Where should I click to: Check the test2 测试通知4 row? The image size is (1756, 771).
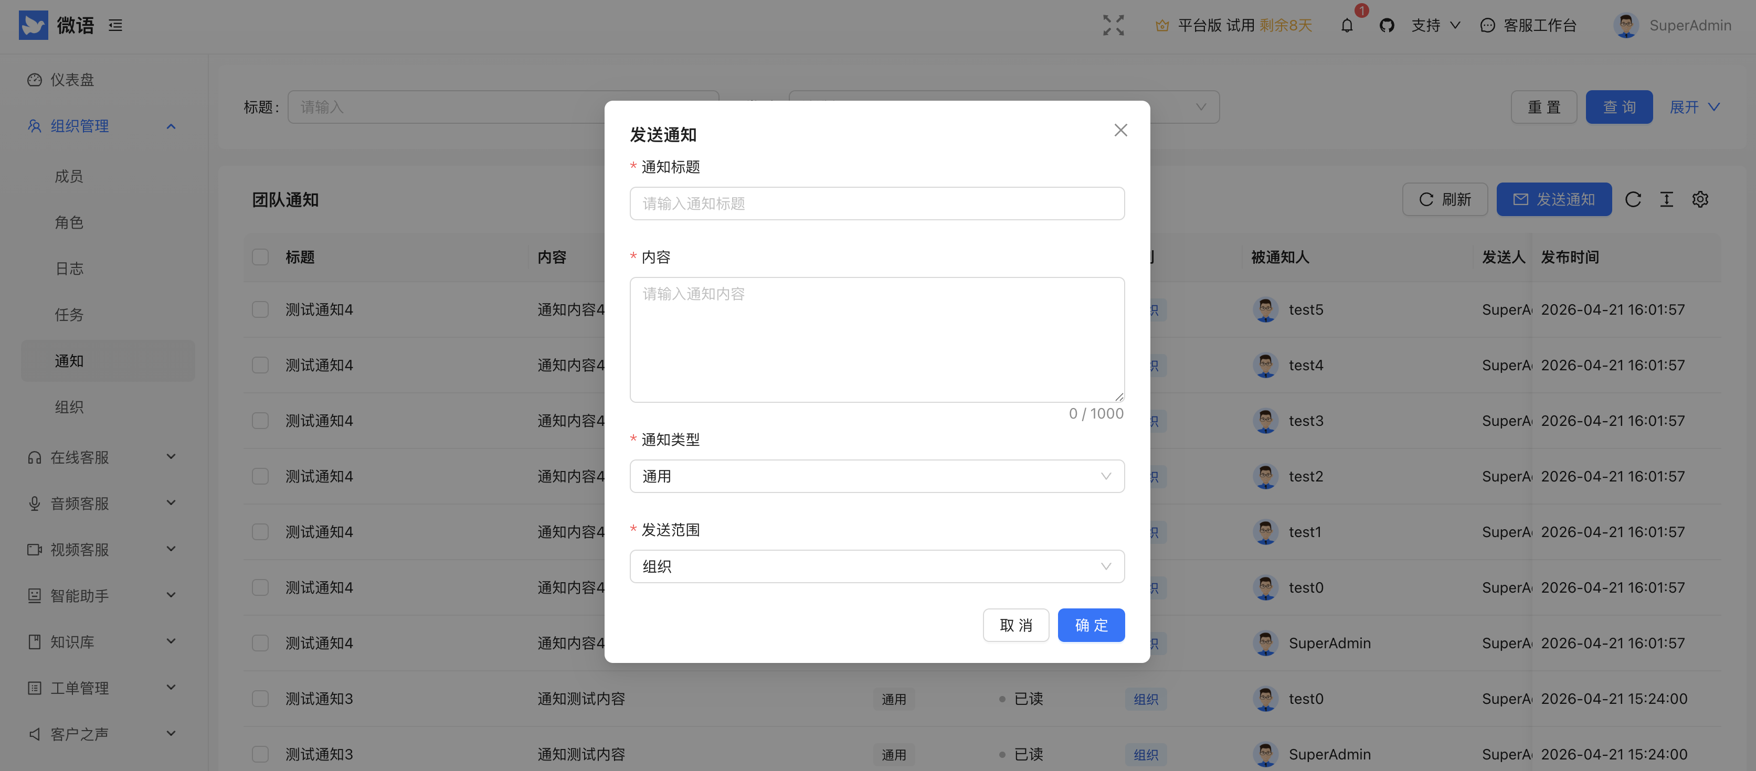pyautogui.click(x=260, y=476)
